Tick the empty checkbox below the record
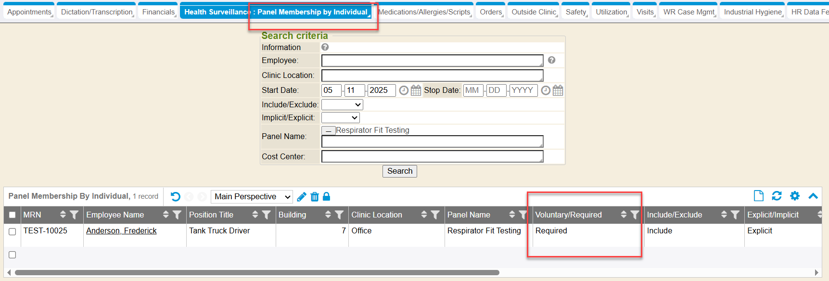This screenshot has width=829, height=281. [x=13, y=255]
